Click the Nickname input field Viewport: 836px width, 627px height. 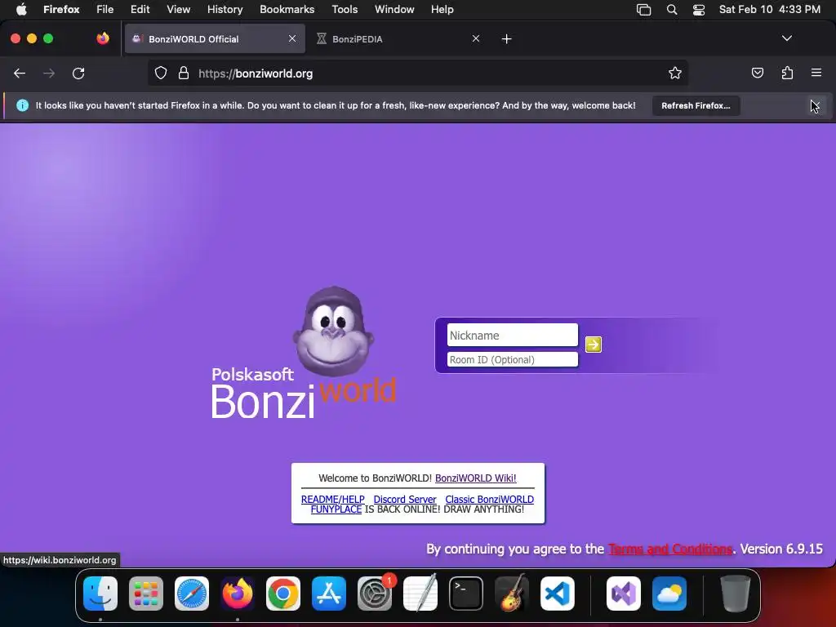tap(513, 336)
